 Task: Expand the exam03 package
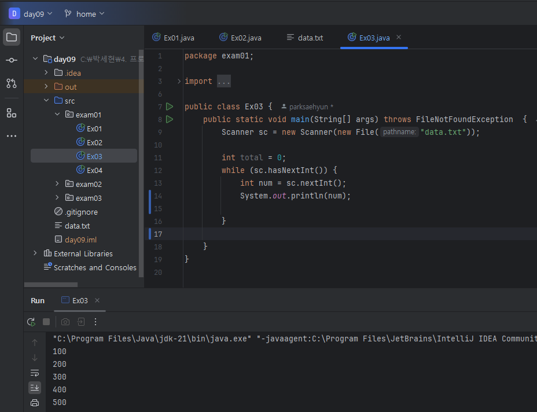[57, 197]
